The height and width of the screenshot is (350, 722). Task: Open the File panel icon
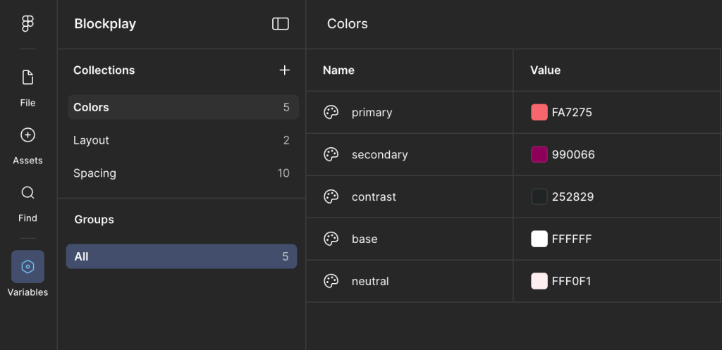coord(27,77)
